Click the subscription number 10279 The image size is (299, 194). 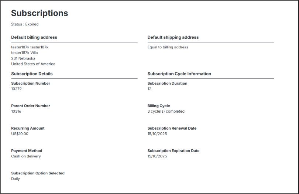click(16, 89)
